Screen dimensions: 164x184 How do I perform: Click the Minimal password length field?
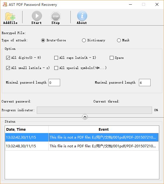click(x=54, y=82)
